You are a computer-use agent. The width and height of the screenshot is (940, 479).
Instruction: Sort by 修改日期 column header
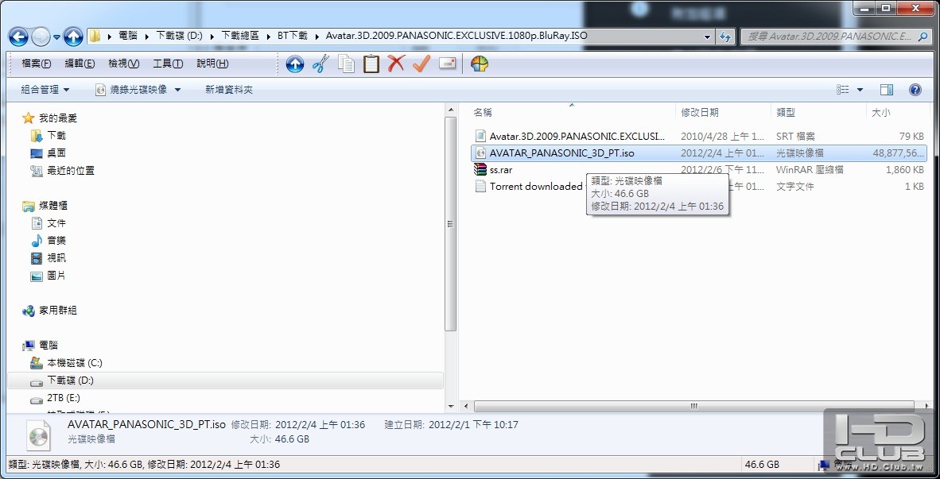(x=700, y=113)
